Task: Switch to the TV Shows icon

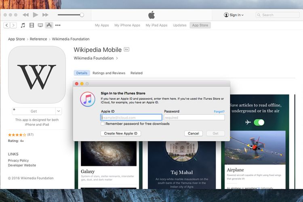Action: point(40,25)
